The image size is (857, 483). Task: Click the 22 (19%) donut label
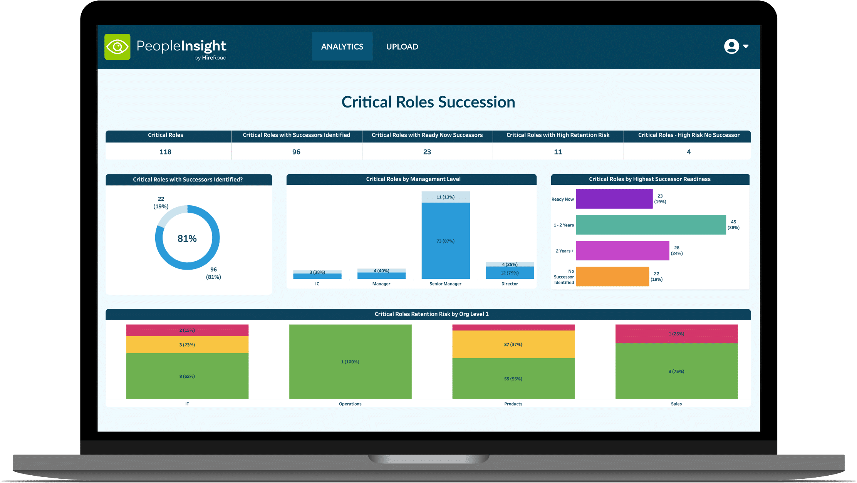(161, 203)
